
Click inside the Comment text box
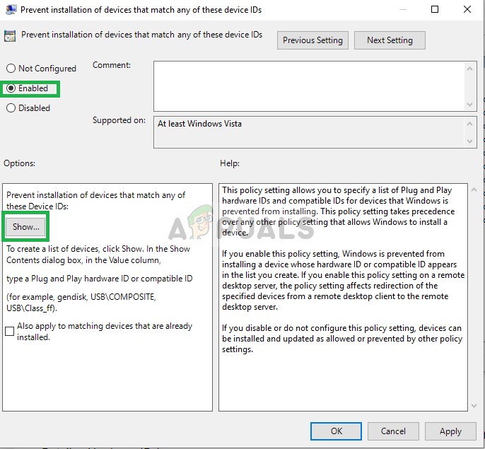[309, 86]
